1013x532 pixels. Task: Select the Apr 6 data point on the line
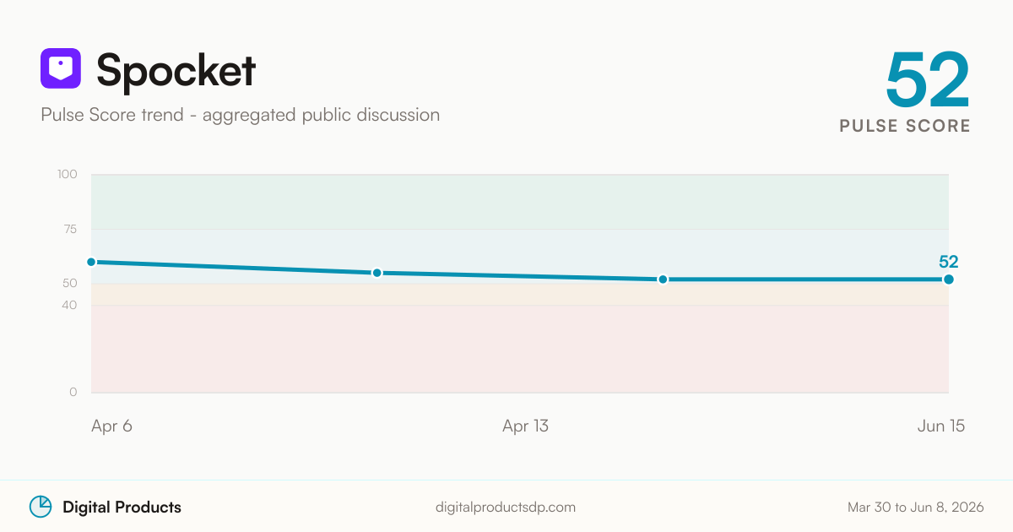91,262
